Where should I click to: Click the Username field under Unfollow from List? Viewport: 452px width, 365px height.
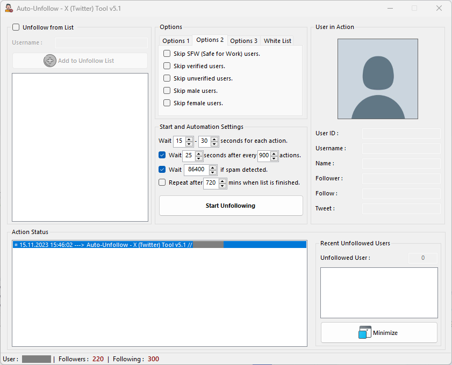[101, 42]
